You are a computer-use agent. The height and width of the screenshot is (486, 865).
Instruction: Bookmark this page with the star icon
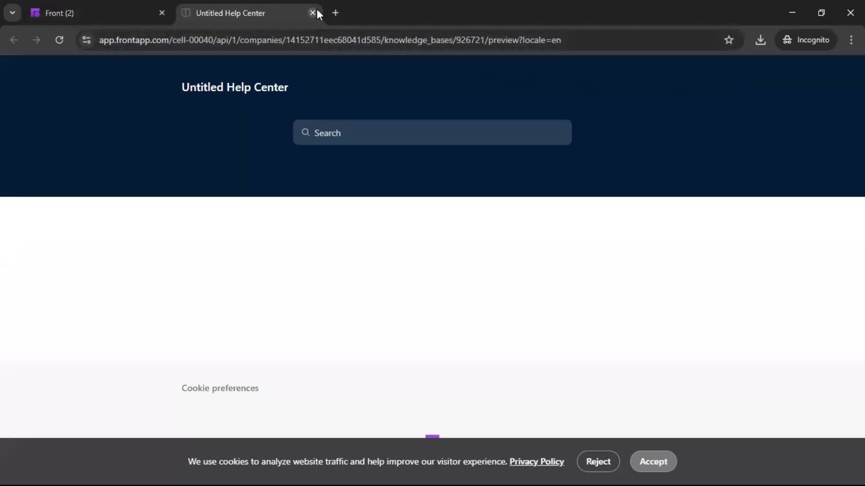point(729,40)
